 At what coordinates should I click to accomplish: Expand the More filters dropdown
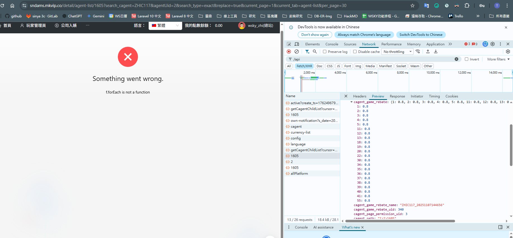click(498, 59)
